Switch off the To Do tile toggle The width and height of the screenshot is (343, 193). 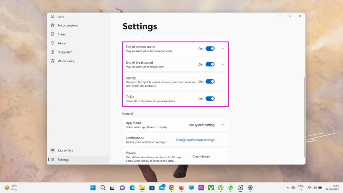click(210, 99)
